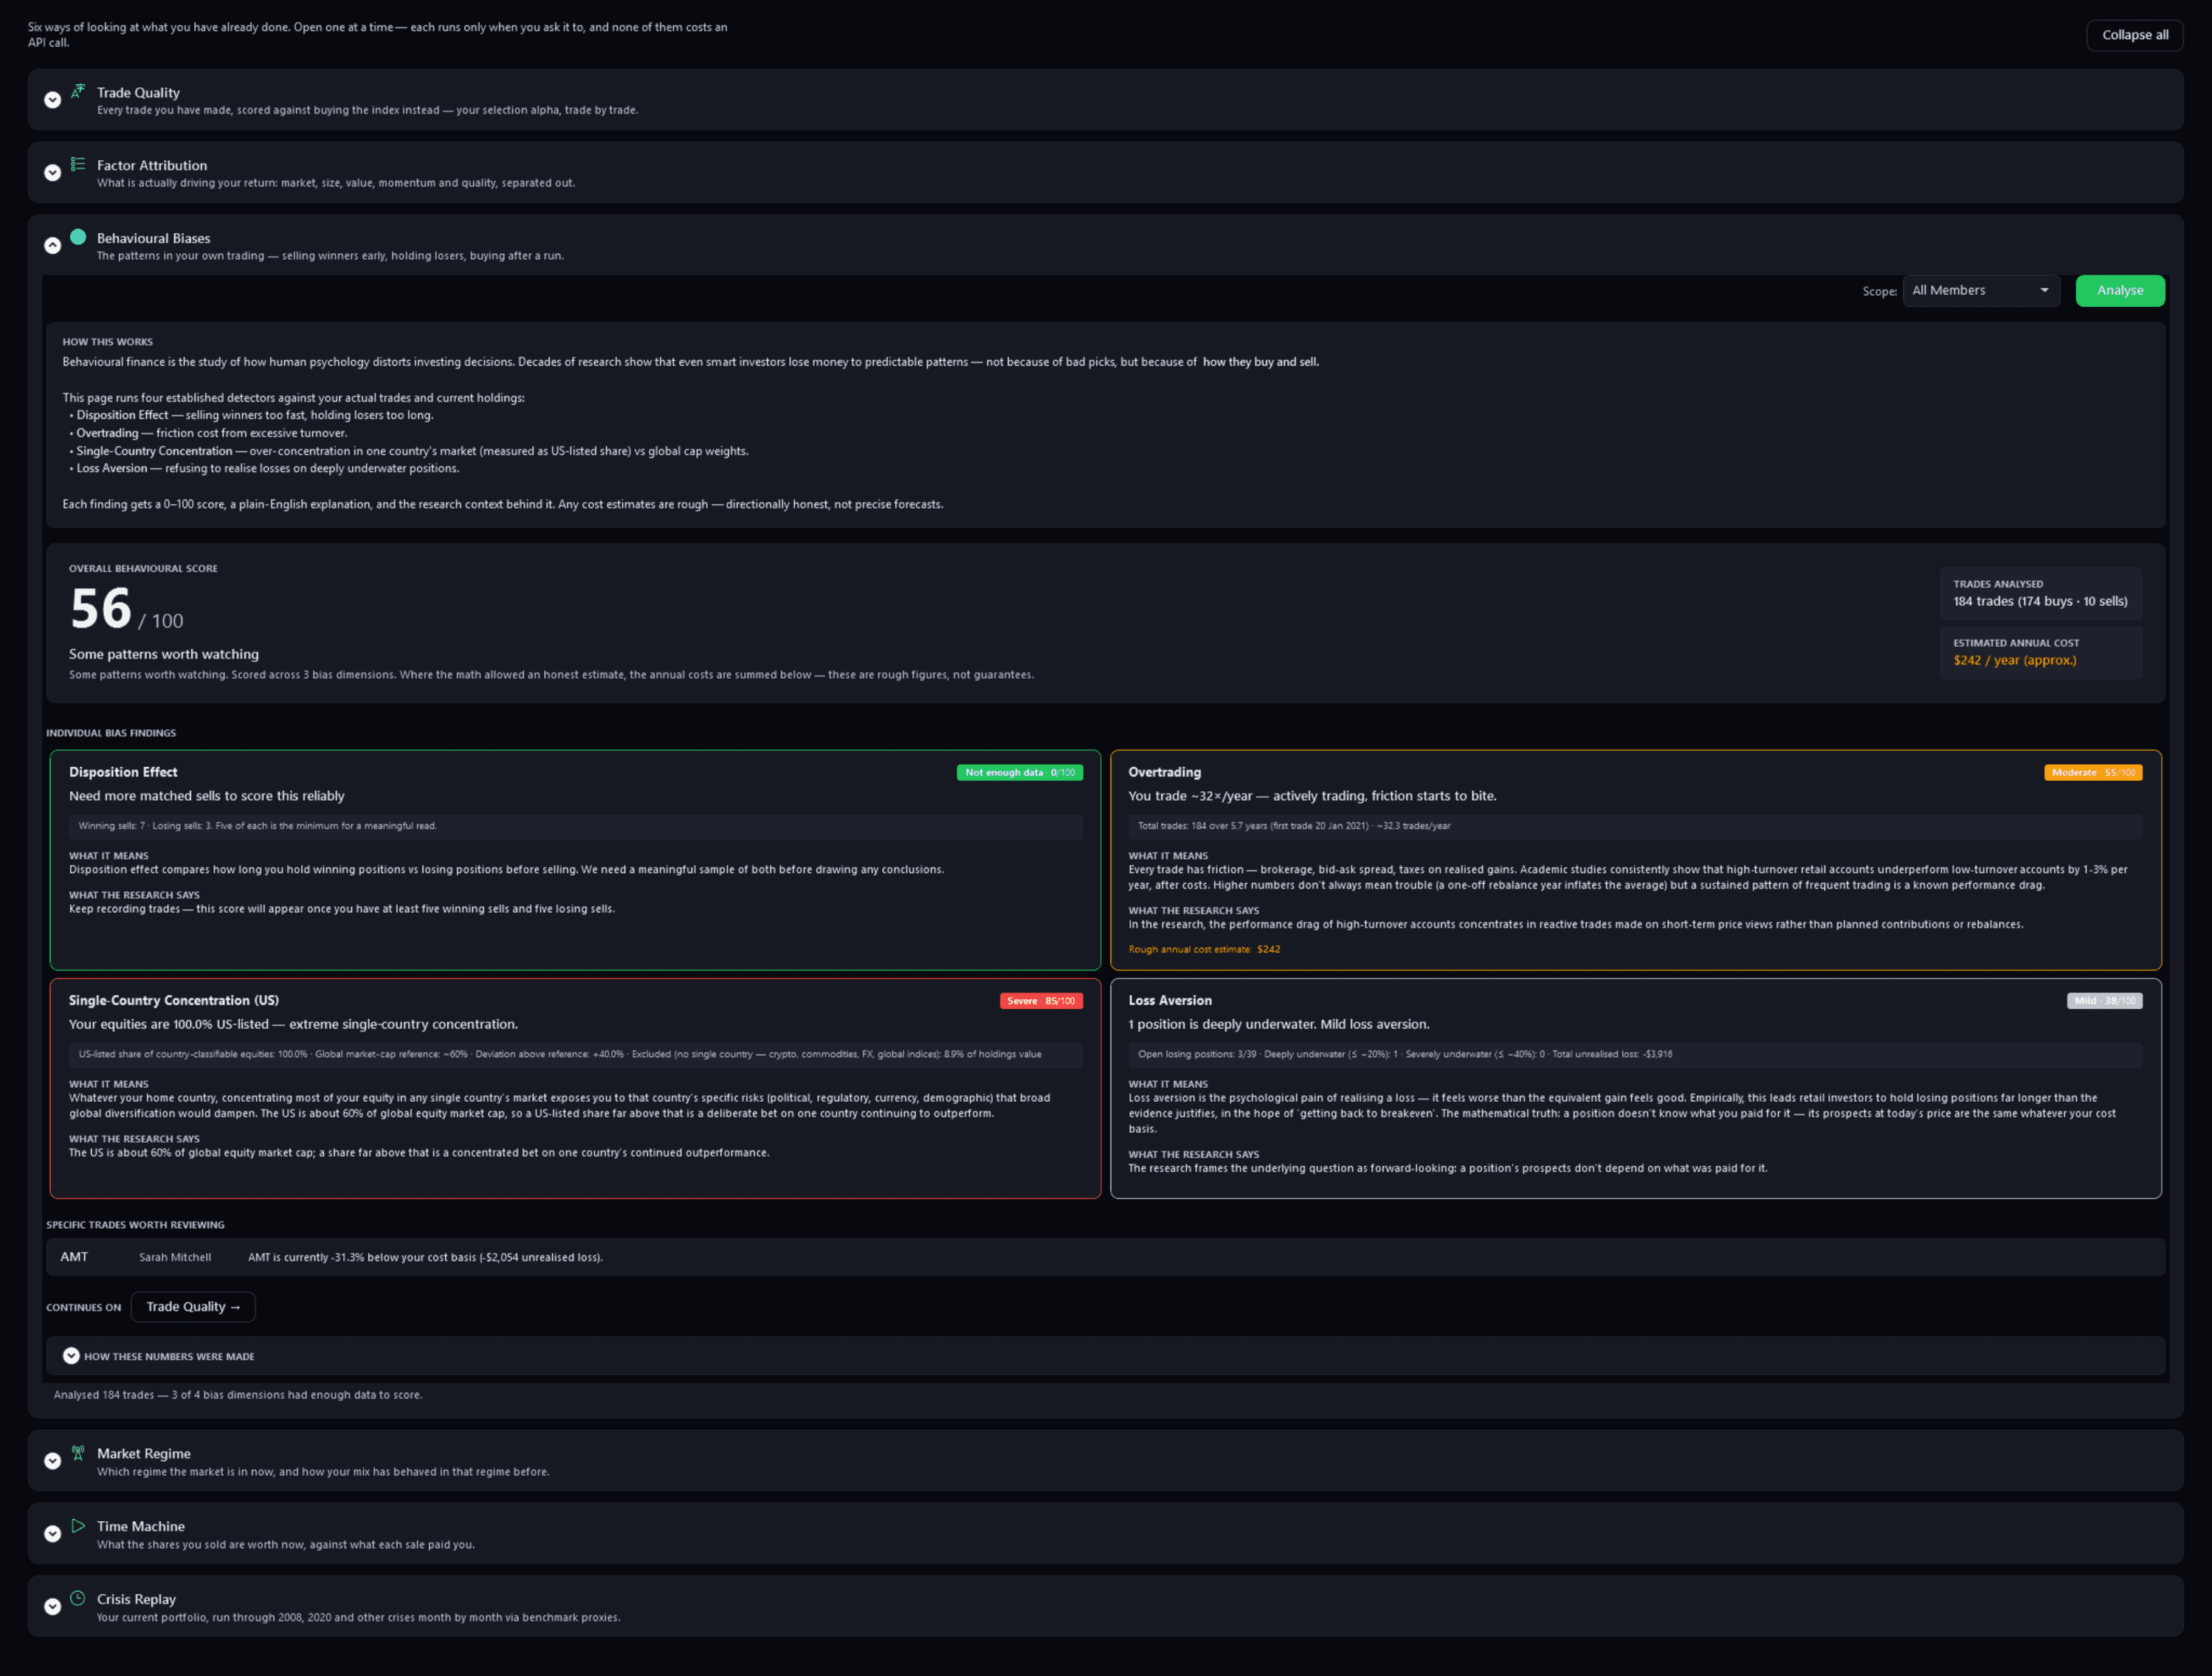Click Single-Country Concentration (US) card title
Image resolution: width=2212 pixels, height=1676 pixels.
[174, 1000]
